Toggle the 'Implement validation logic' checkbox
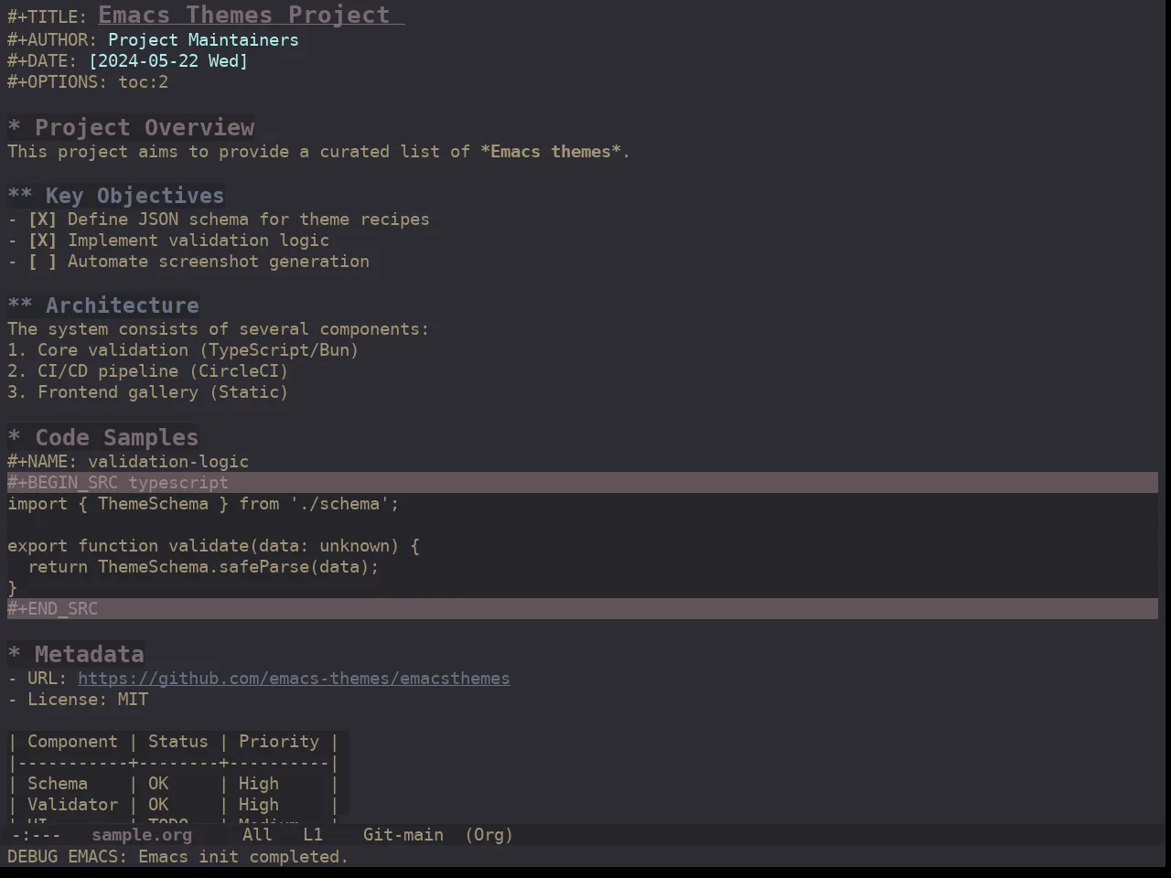Image resolution: width=1171 pixels, height=878 pixels. coord(42,241)
